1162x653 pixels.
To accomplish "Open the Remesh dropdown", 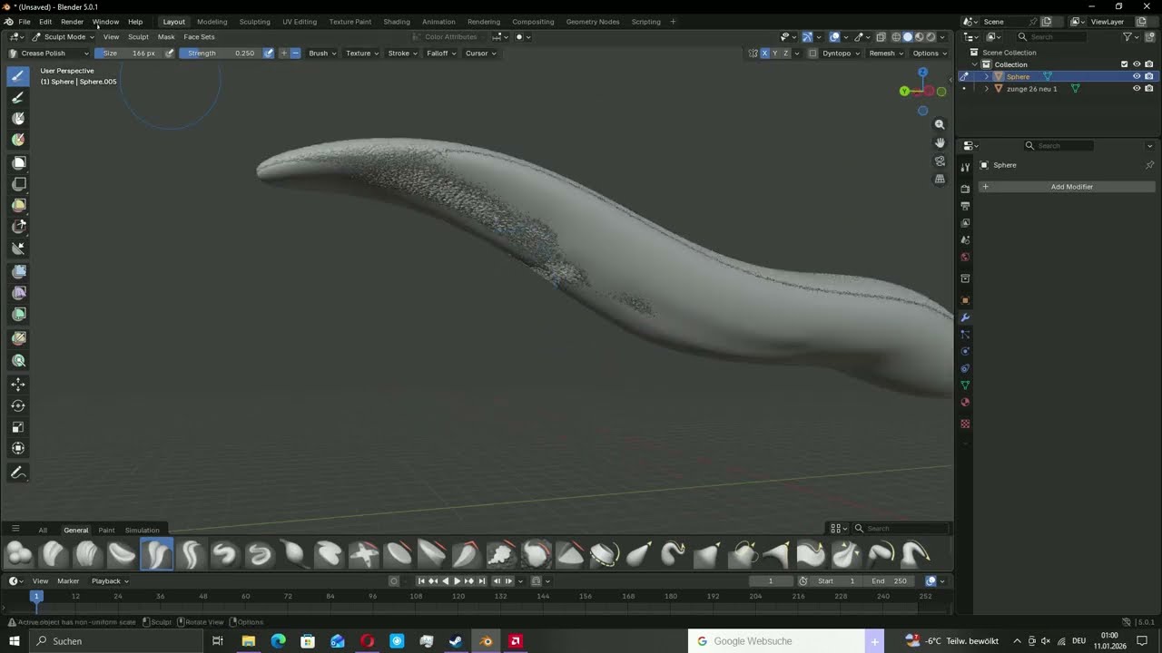I will (885, 54).
